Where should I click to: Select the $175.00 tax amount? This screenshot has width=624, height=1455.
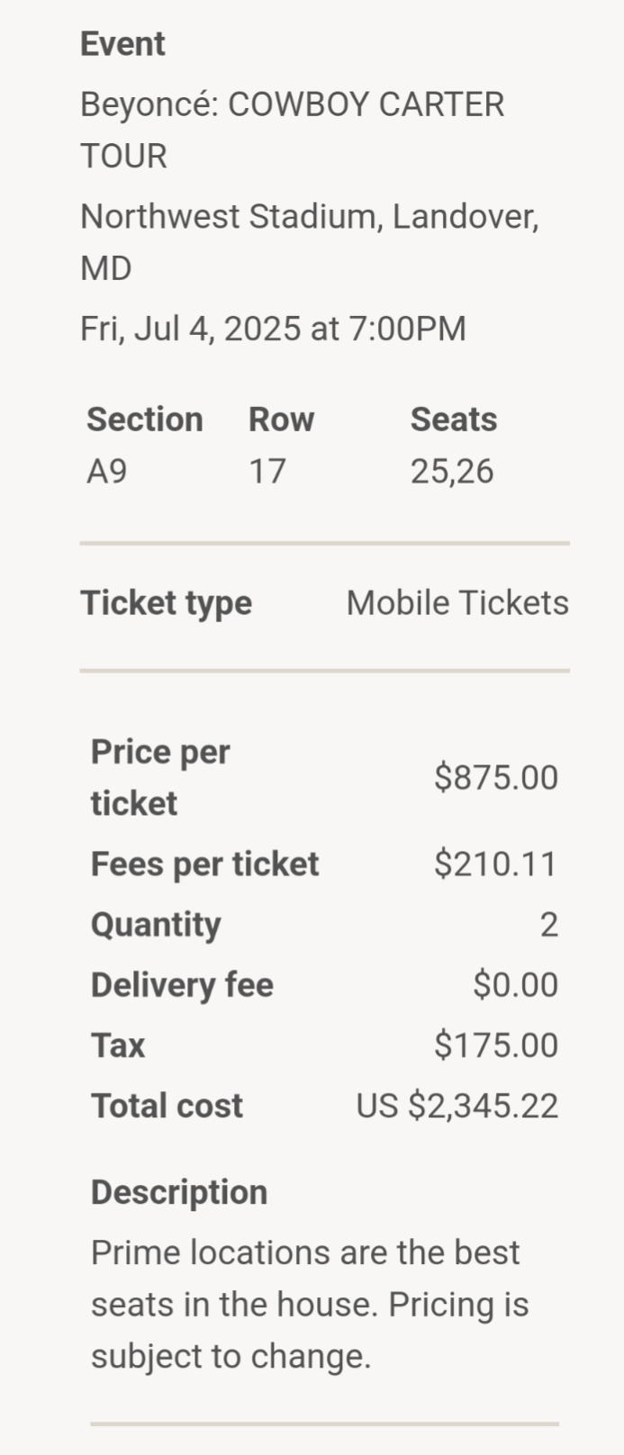point(496,1045)
